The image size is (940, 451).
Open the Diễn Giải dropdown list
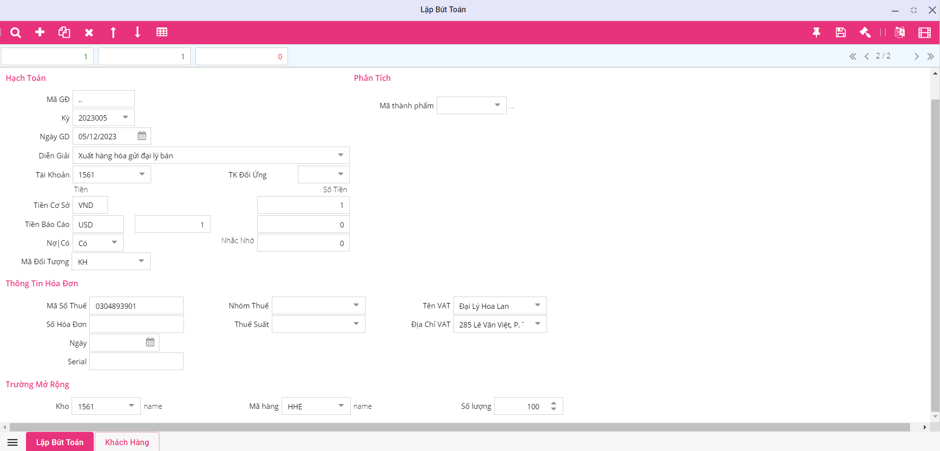(340, 155)
